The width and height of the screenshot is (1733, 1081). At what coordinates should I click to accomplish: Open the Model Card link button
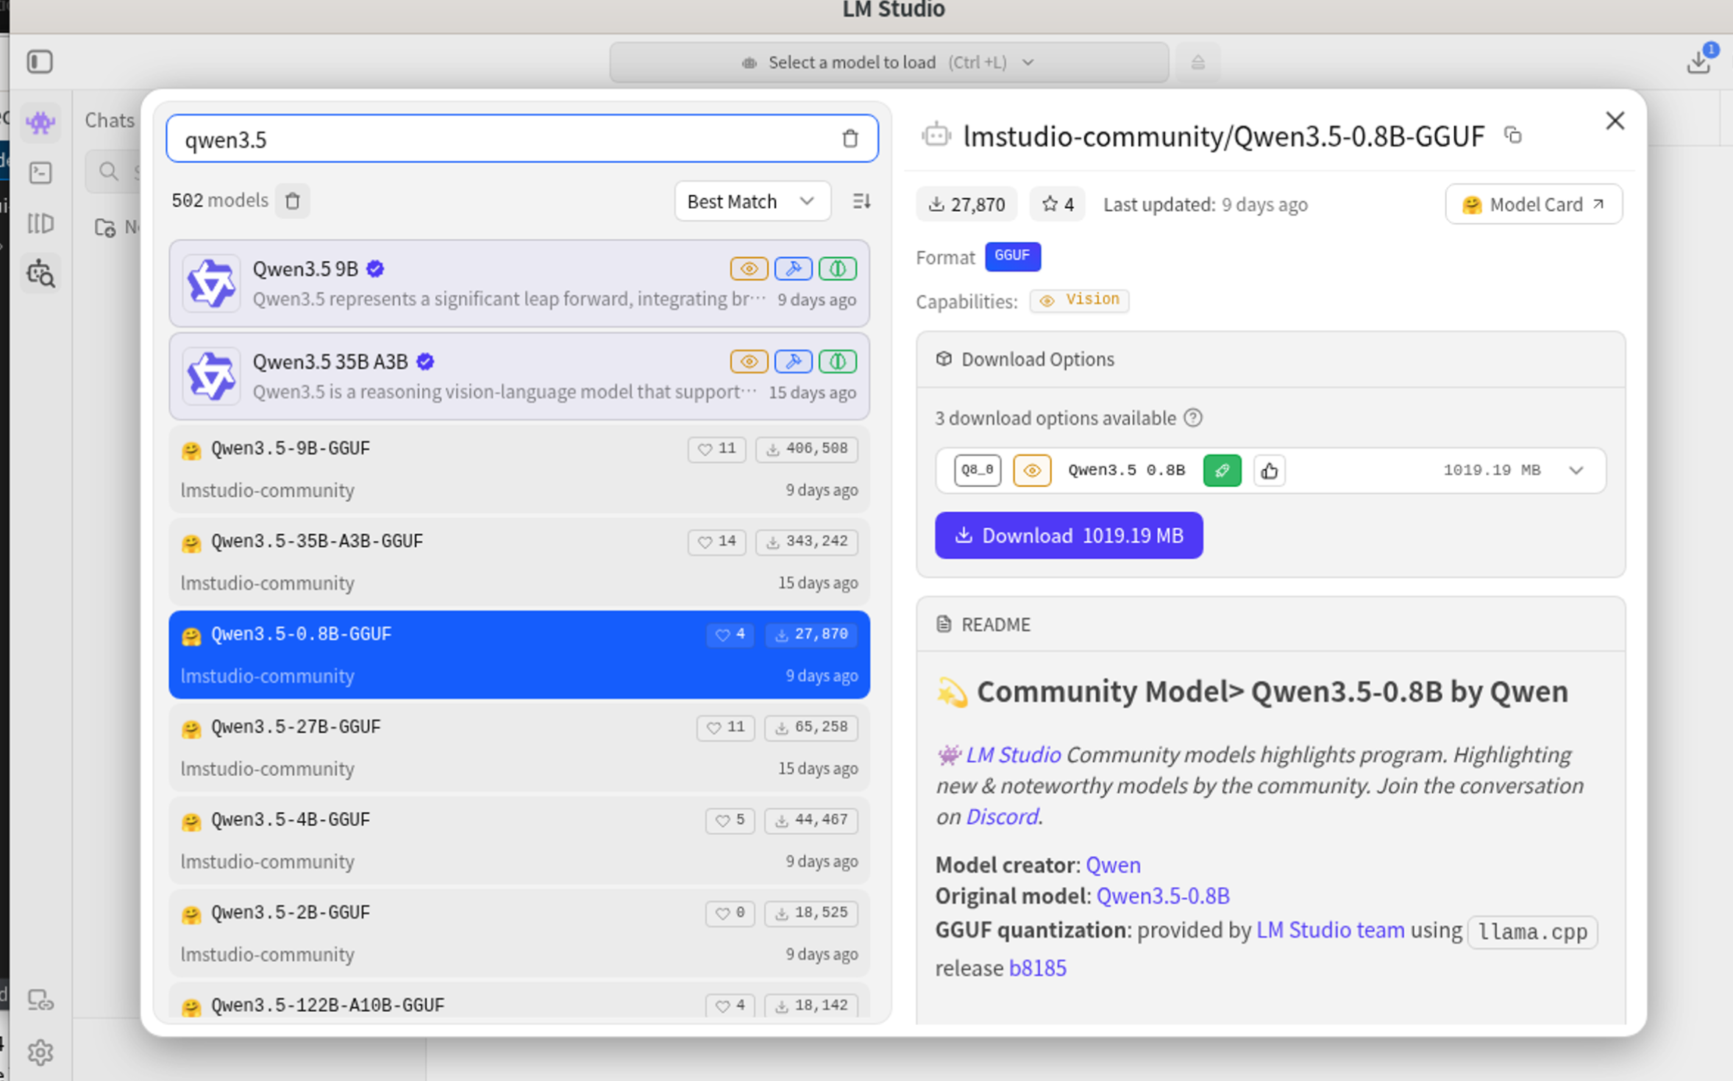tap(1533, 204)
